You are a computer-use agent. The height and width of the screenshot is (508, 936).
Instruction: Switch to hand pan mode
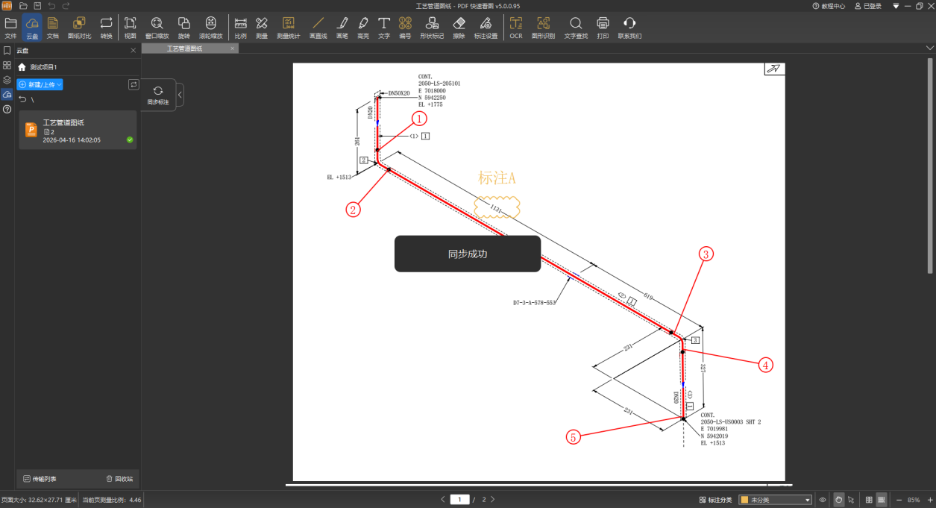point(838,500)
